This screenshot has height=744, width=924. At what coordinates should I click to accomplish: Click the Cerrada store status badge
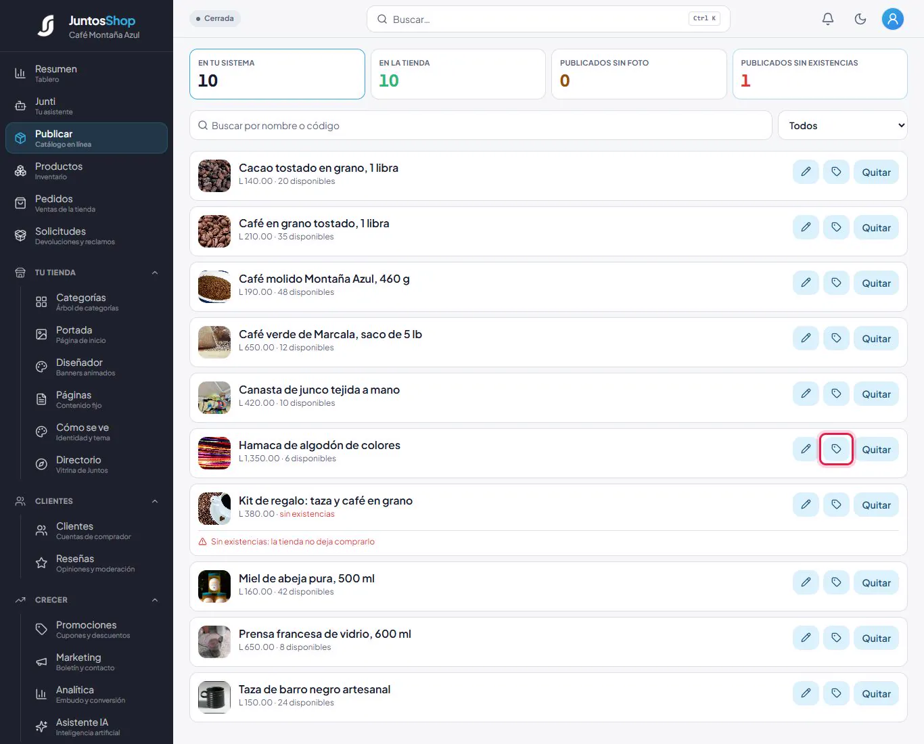pos(215,18)
